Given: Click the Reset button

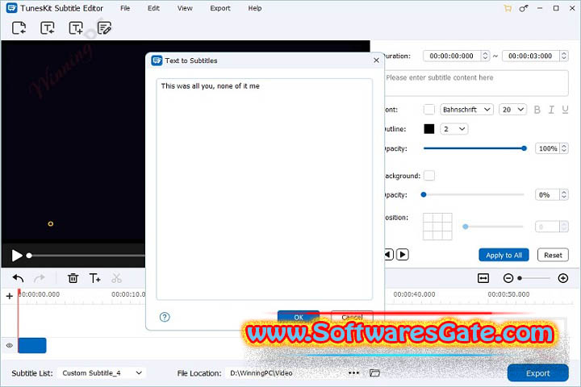Looking at the screenshot, I should click(x=553, y=255).
